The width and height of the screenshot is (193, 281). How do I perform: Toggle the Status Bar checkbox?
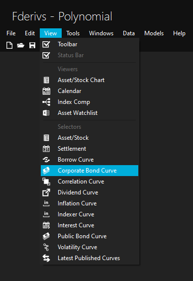click(46, 55)
